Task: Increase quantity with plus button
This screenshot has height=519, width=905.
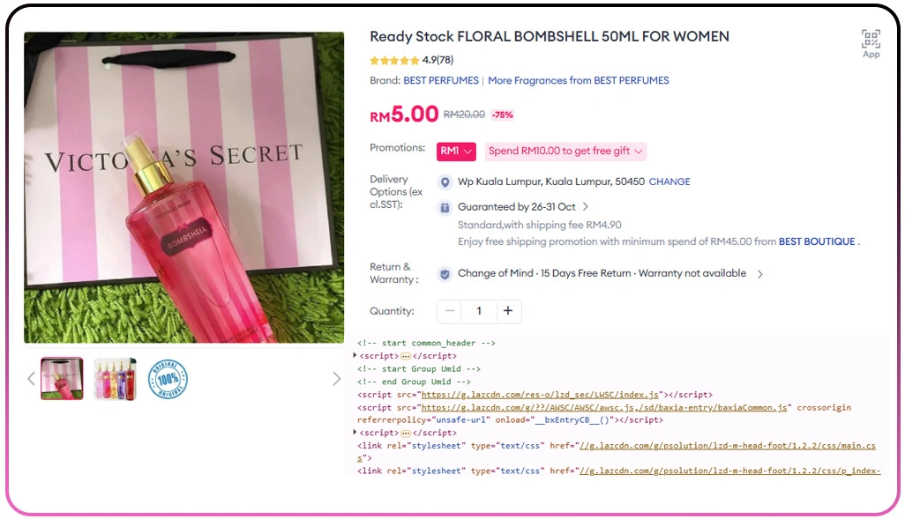Action: tap(508, 311)
